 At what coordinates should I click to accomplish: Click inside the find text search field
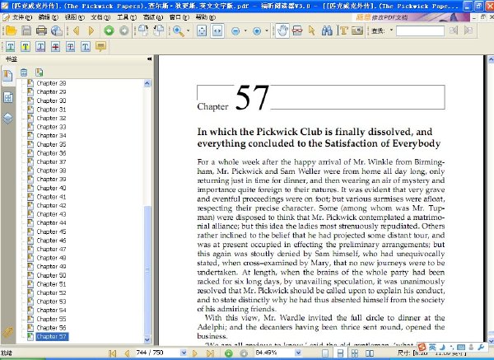420,31
